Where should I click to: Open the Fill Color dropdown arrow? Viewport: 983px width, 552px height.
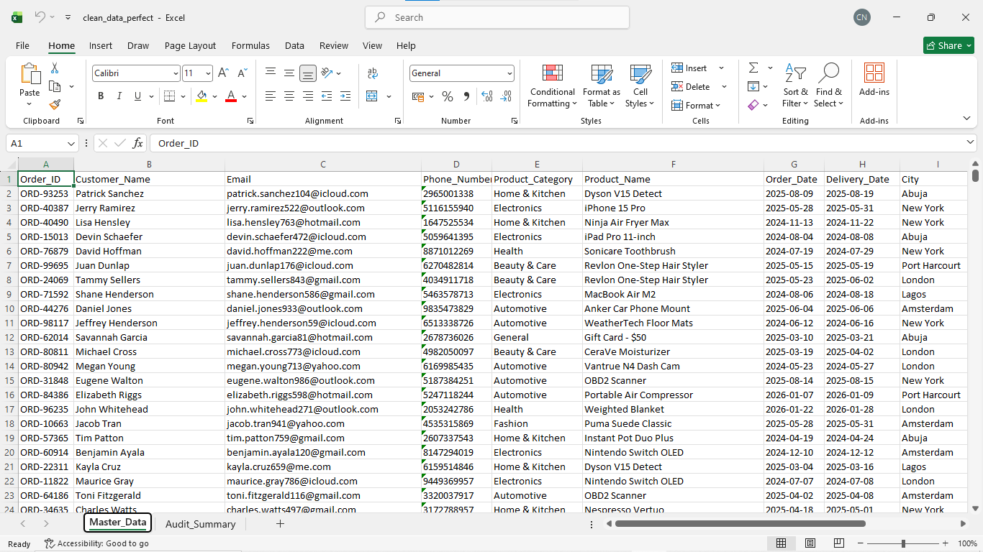(x=214, y=96)
